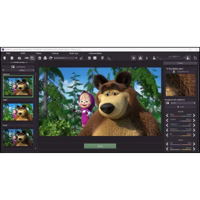The width and height of the screenshot is (200, 200).
Task: Click the curve graph toolbar icon
Action: click(x=109, y=58)
